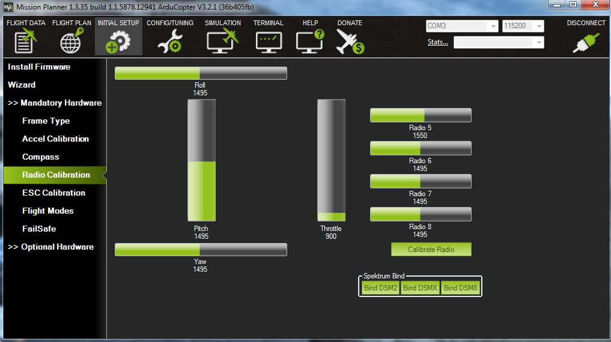Screen dimensions: 611x342
Task: Click the Pitch vertical bar
Action: tap(201, 160)
